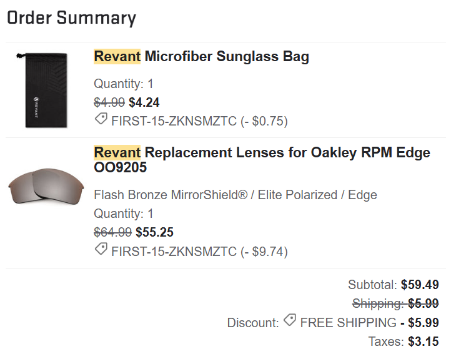451x354 pixels.
Task: Click the sunglass bag discounted price $4.24
Action: click(x=144, y=102)
